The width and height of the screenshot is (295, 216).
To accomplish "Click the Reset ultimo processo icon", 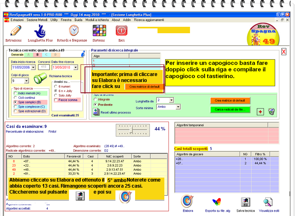I will (96, 112).
